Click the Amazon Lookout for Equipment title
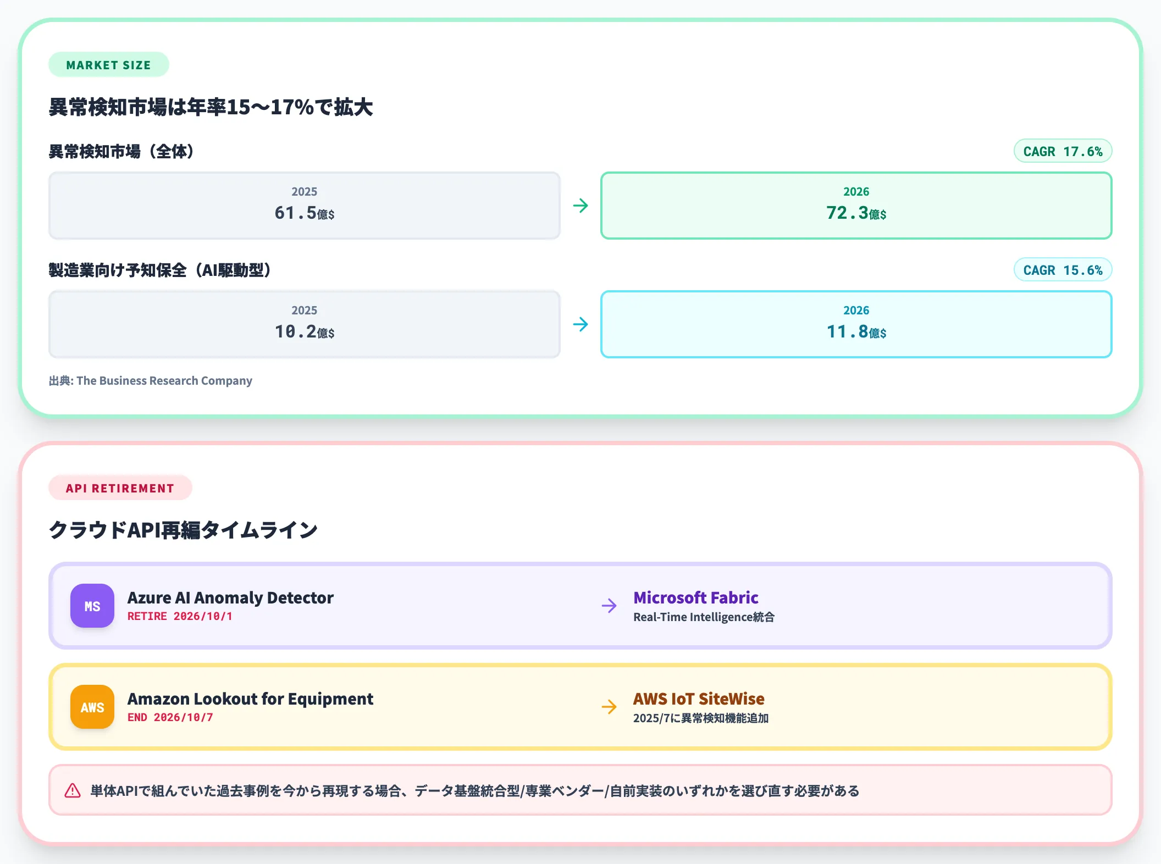This screenshot has width=1161, height=864. click(250, 699)
